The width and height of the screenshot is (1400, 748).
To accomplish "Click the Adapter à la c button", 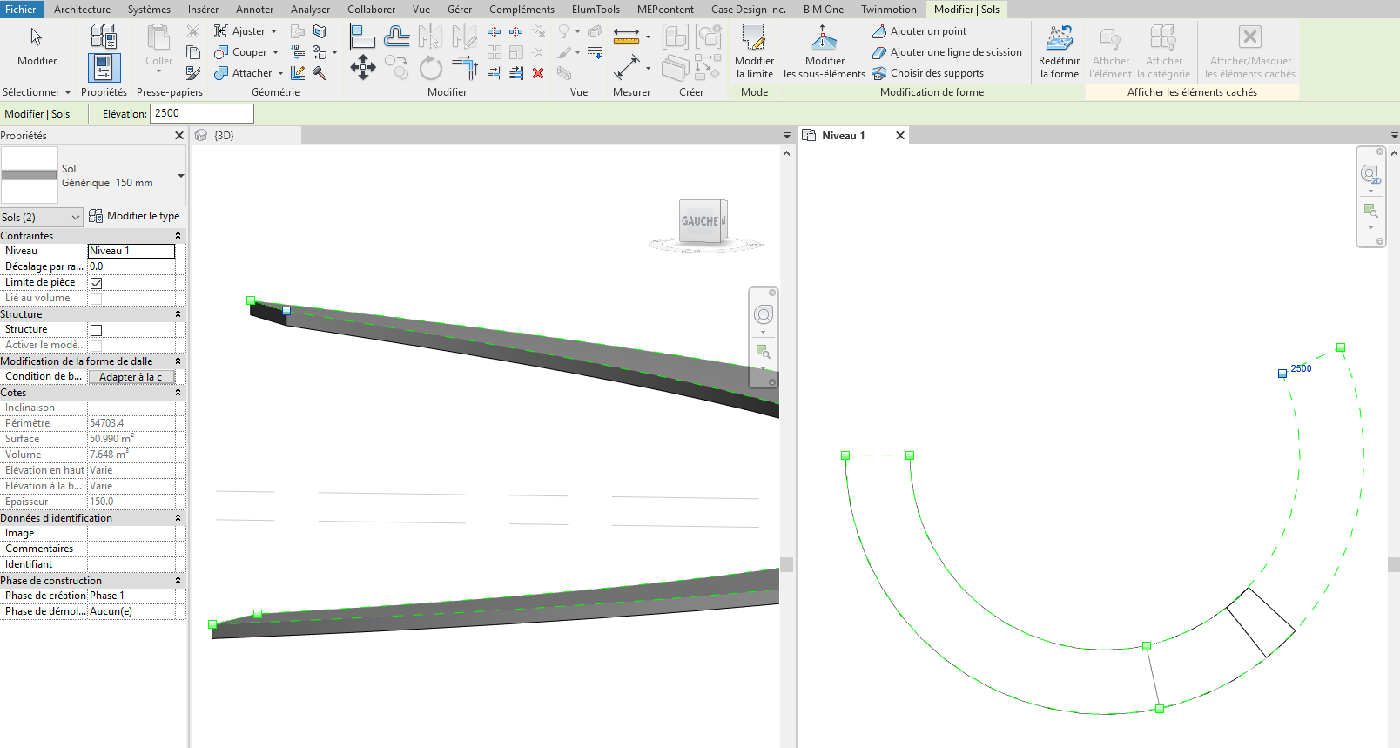I will 131,377.
